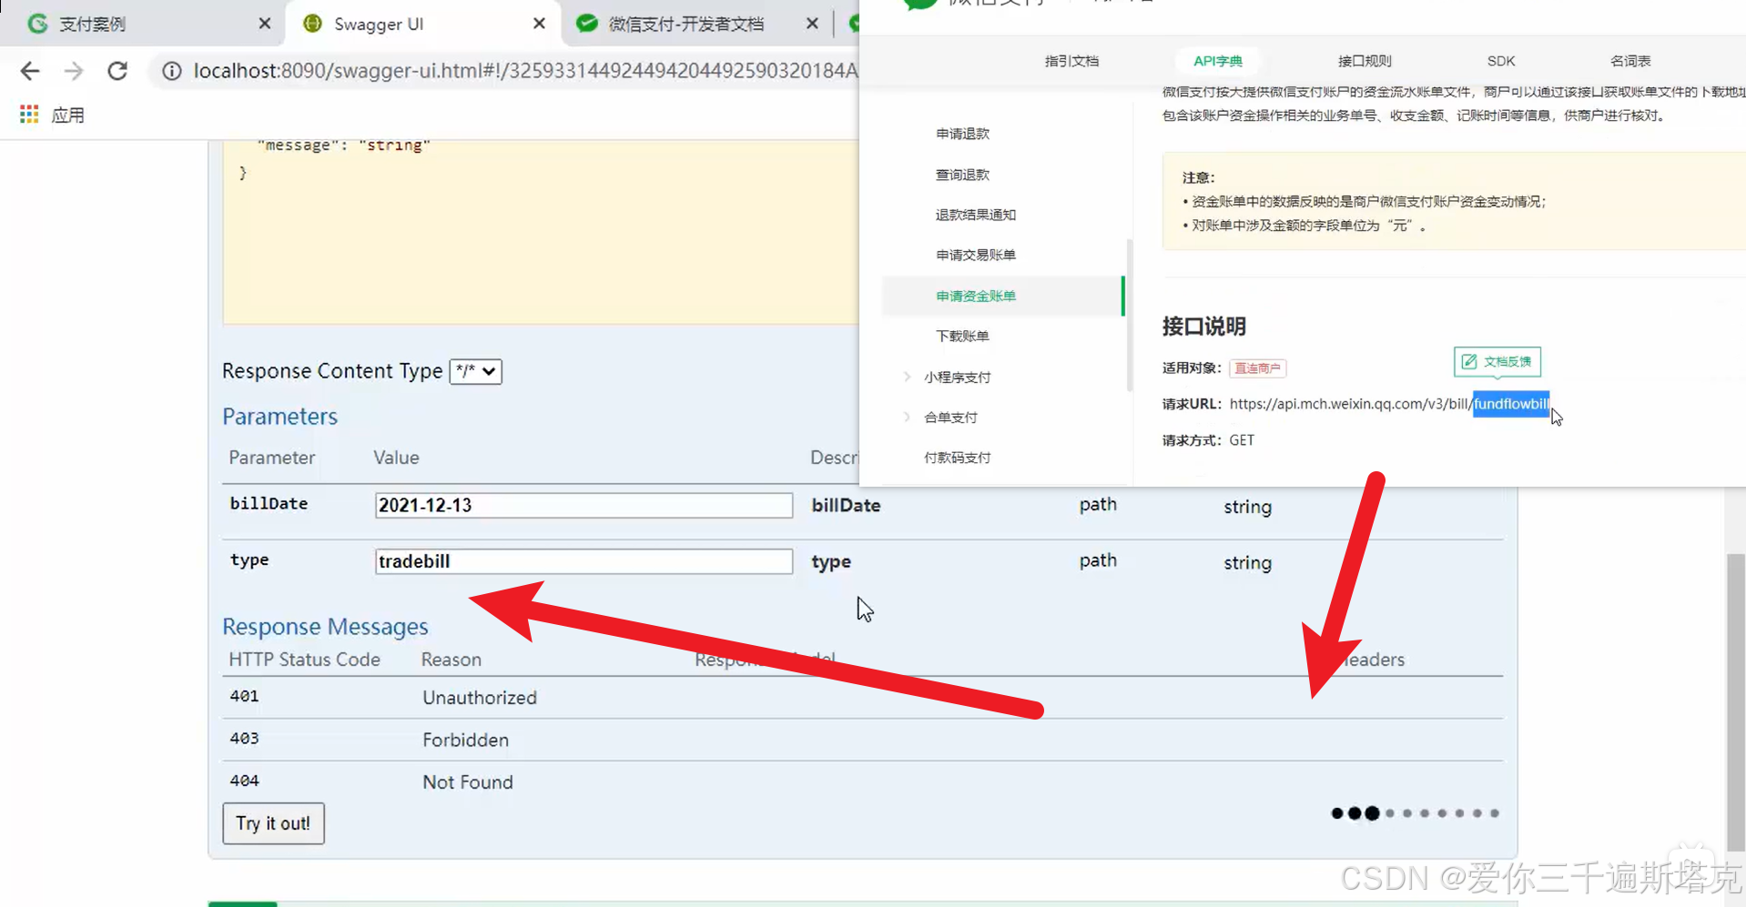1746x907 pixels.
Task: Click the Try it out! button
Action: pyautogui.click(x=273, y=823)
